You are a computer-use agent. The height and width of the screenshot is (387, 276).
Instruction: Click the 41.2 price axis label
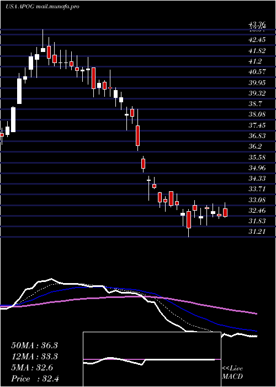256,61
